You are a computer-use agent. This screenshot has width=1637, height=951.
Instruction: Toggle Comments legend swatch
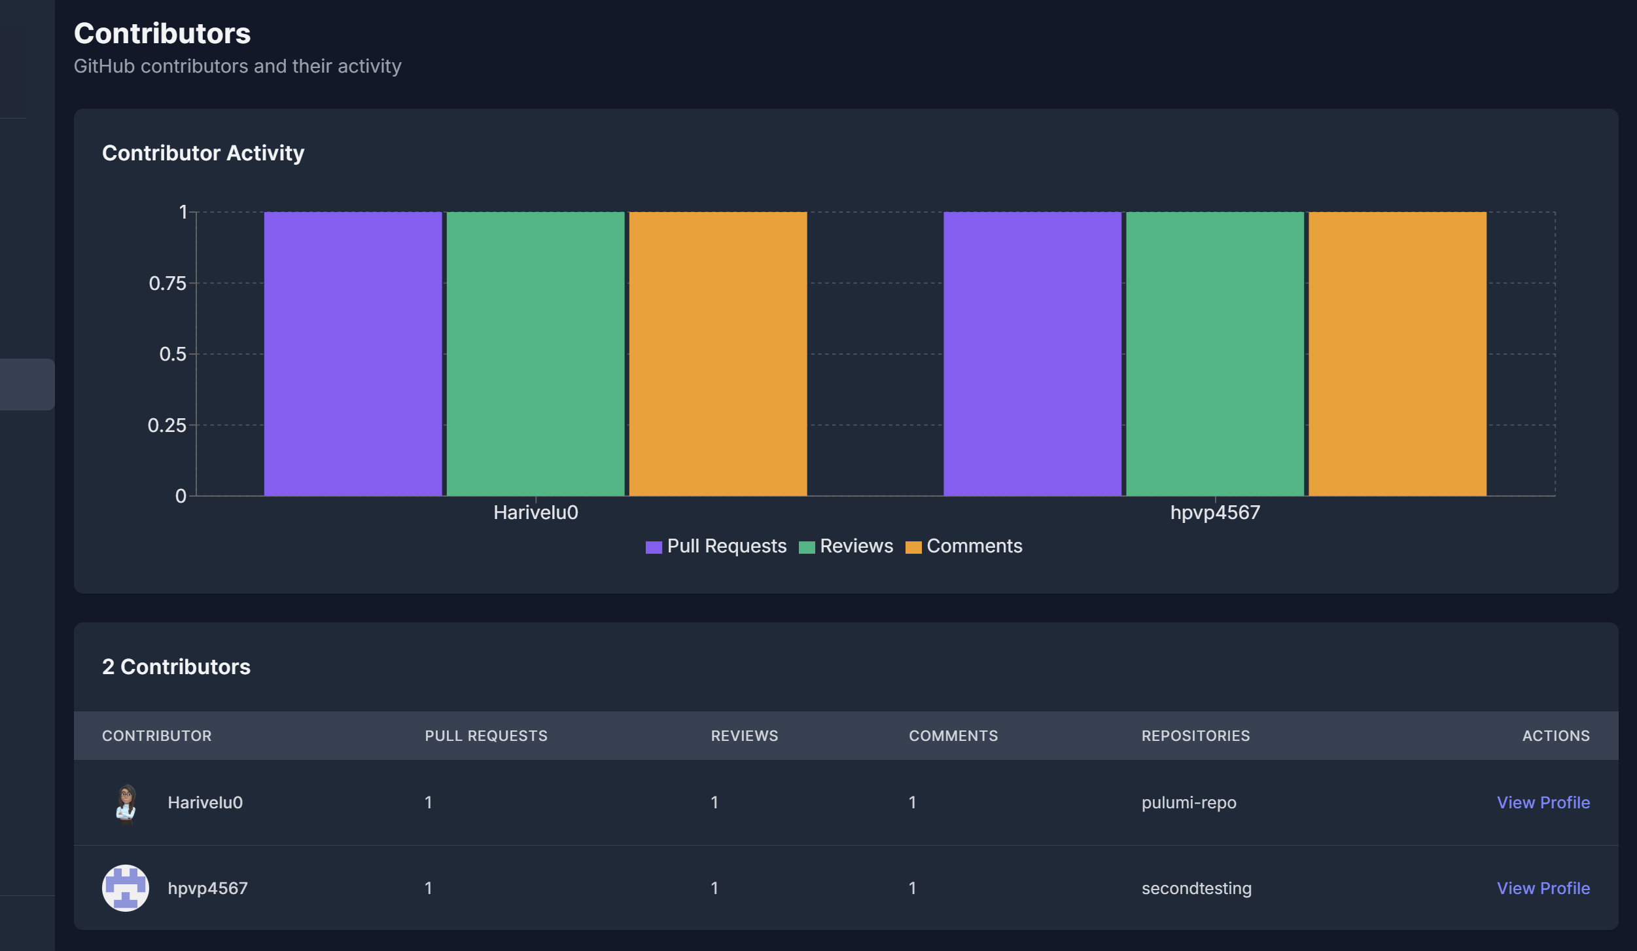click(x=913, y=547)
